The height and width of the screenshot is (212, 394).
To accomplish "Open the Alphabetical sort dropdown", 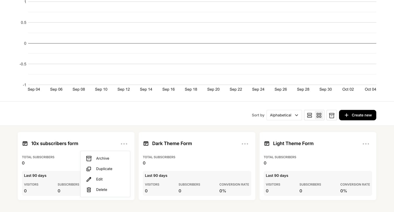I will (x=284, y=115).
